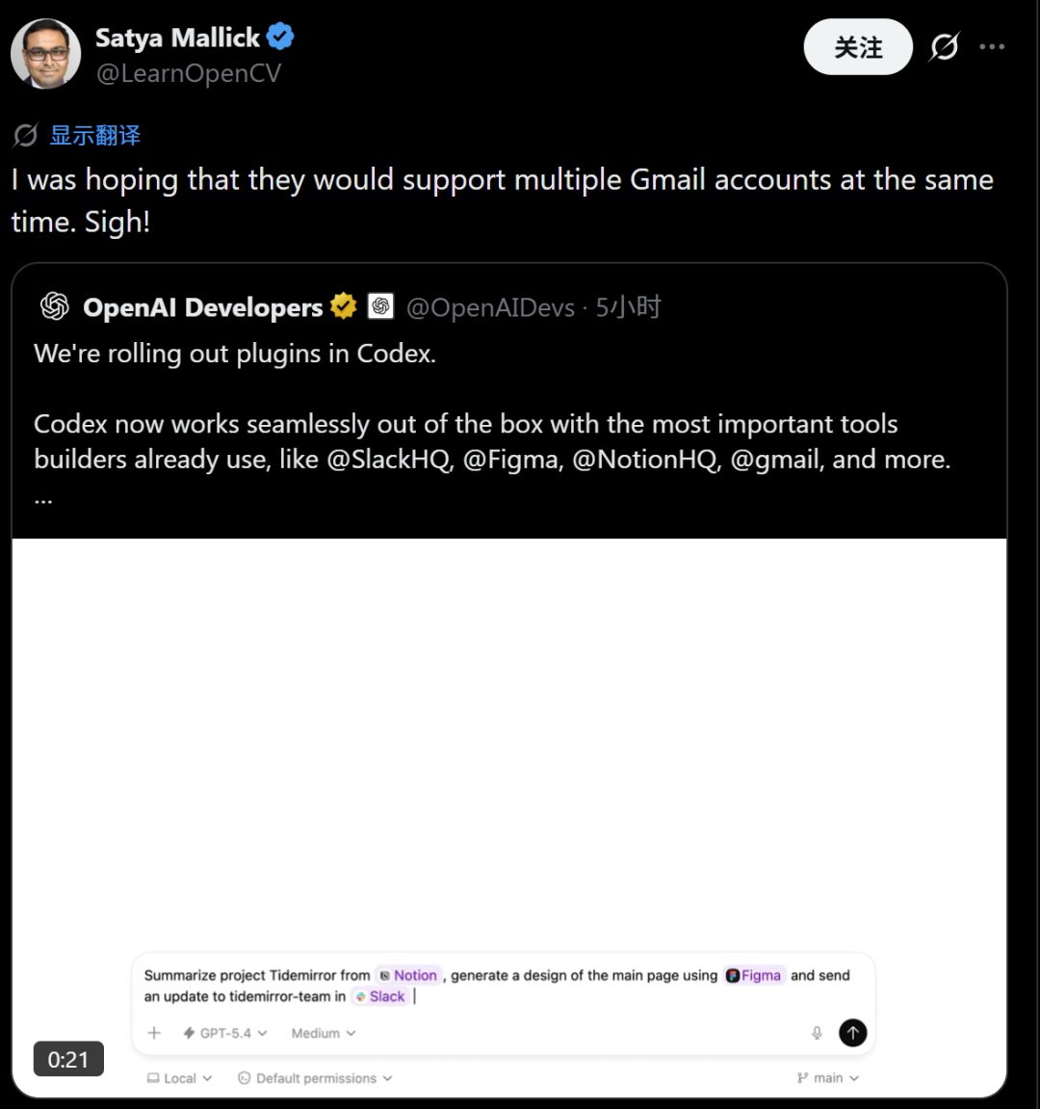Click the Slack plugin tag in prompt

point(380,996)
